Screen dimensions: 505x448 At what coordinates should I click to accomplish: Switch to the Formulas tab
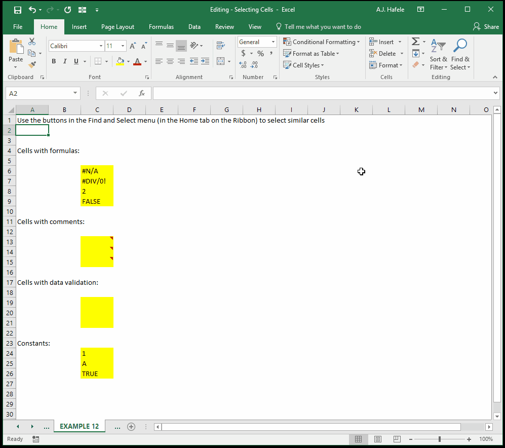[161, 27]
